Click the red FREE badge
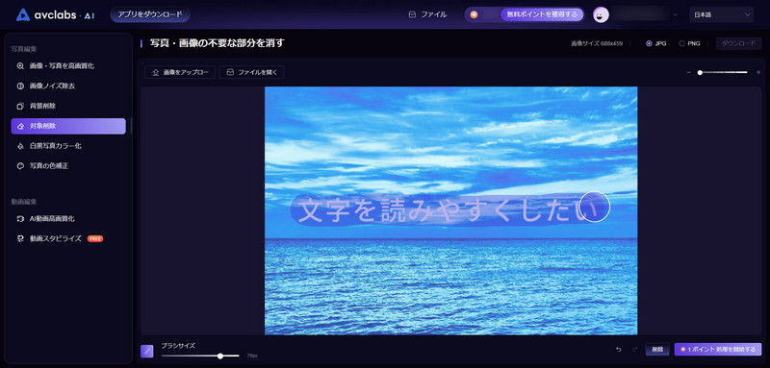 (x=95, y=238)
